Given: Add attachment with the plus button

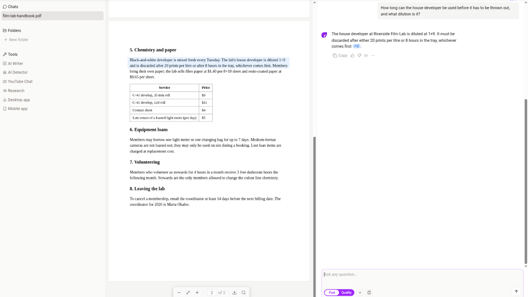Looking at the screenshot, I should pyautogui.click(x=360, y=293).
